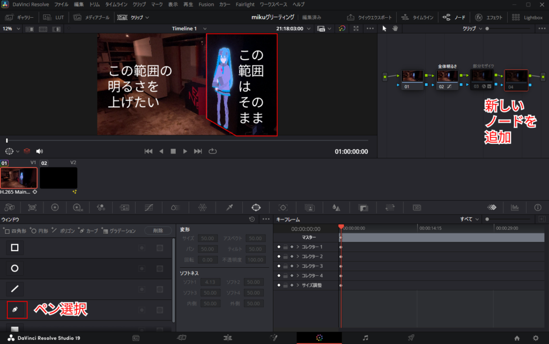Expand the コレクター 4 keyframe track

298,276
